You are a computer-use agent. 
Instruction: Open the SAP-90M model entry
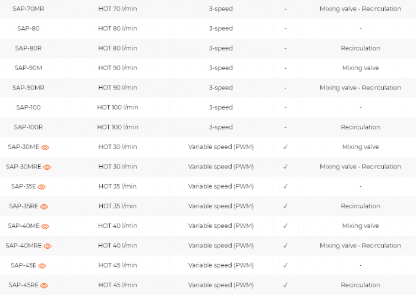29,68
